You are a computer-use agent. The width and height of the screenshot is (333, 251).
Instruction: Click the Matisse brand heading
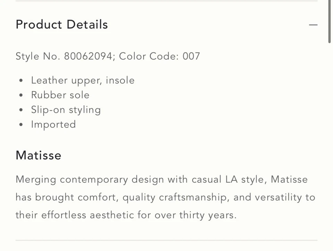39,155
